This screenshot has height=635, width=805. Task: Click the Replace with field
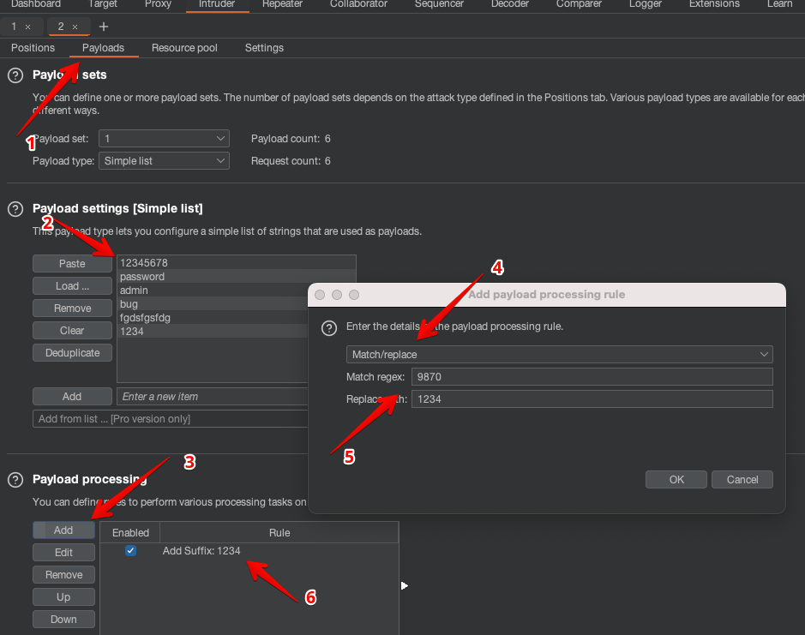click(592, 398)
